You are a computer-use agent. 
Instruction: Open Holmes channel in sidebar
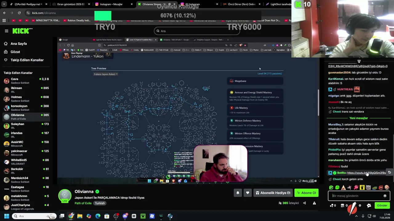(26, 99)
